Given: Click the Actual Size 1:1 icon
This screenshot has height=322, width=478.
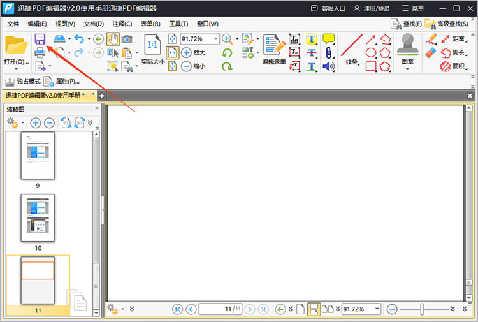Looking at the screenshot, I should click(x=152, y=45).
